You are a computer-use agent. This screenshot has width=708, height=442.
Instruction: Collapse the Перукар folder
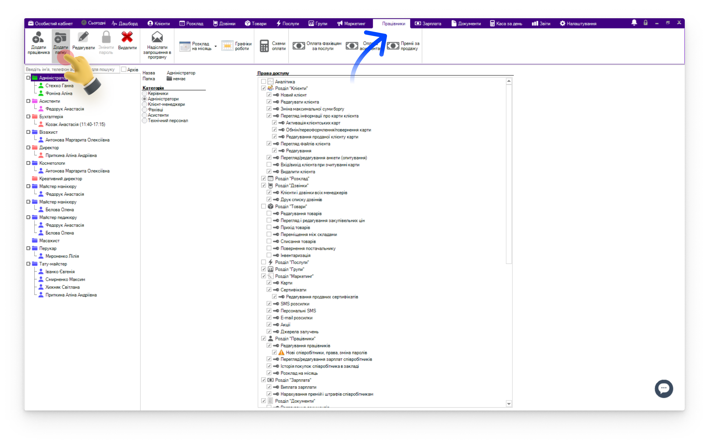click(x=28, y=248)
